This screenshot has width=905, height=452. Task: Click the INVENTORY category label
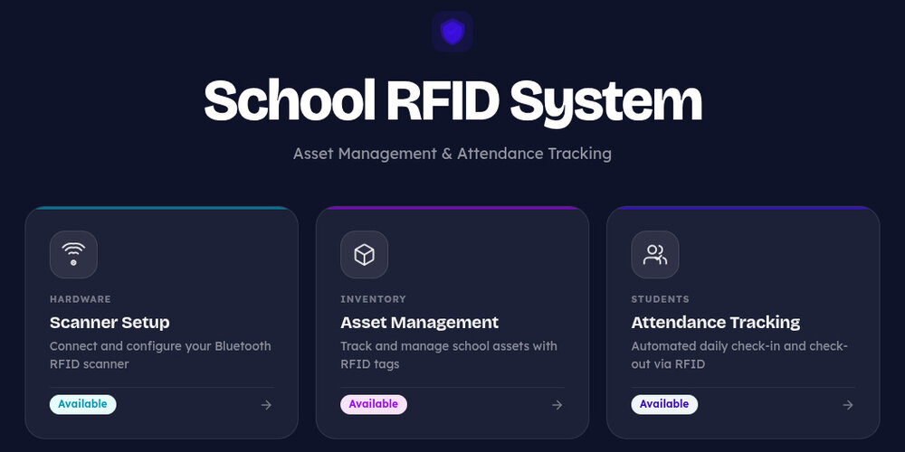point(374,299)
